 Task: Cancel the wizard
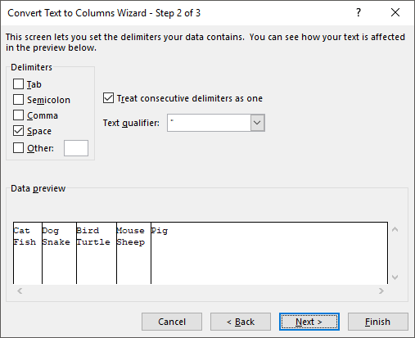172,322
